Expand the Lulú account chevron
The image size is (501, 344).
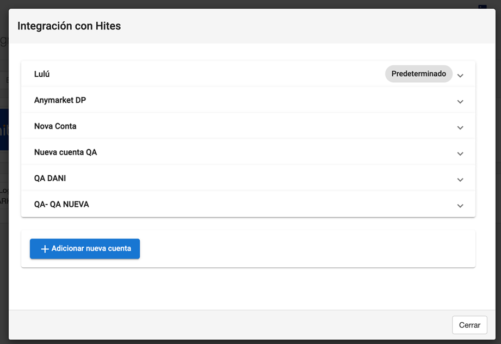(x=460, y=76)
